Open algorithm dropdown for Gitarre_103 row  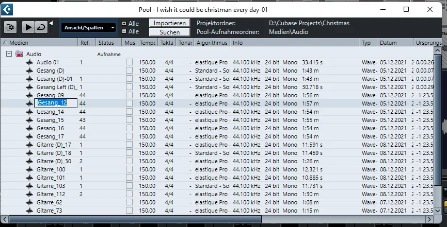click(x=213, y=186)
